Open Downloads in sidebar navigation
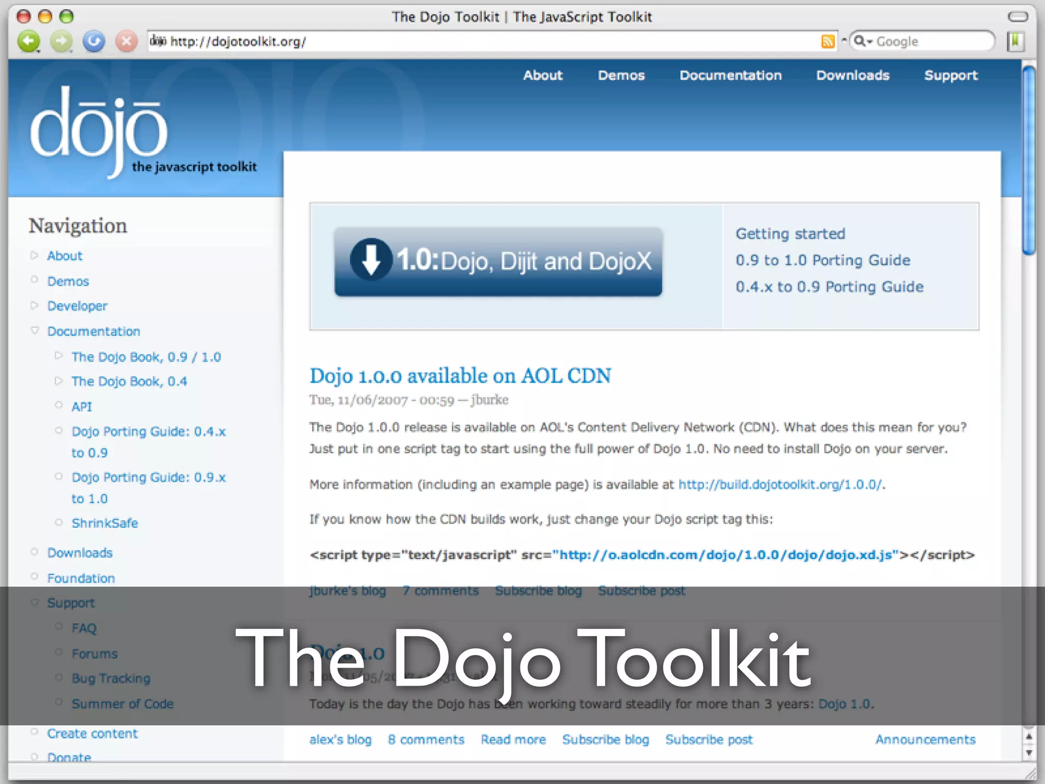The height and width of the screenshot is (784, 1045). 80,553
